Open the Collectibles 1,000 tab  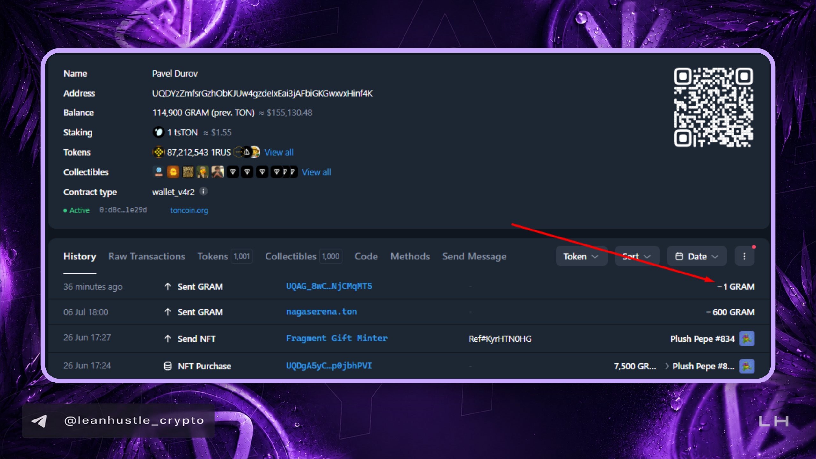point(304,256)
